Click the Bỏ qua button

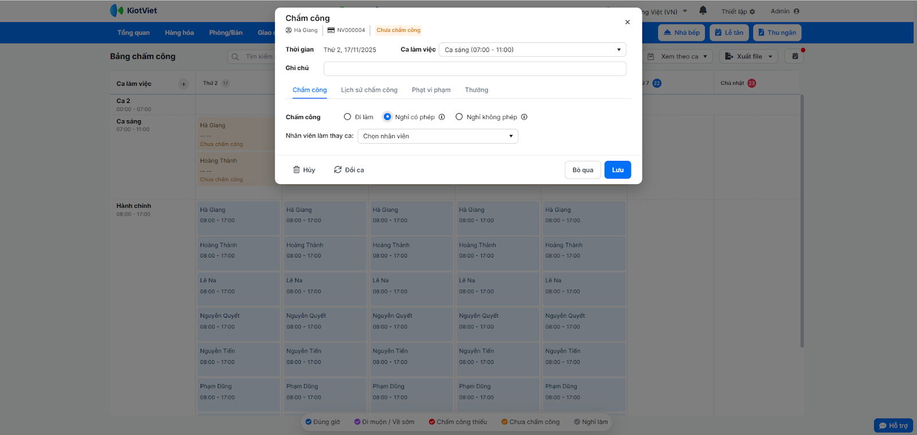coord(583,170)
